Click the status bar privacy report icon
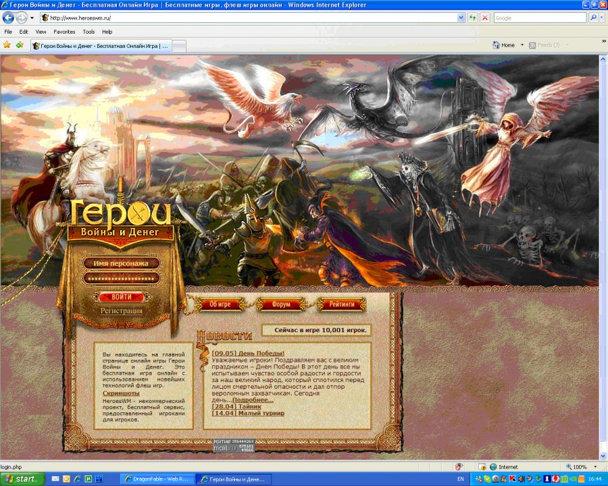The height and width of the screenshot is (486, 608). [x=459, y=466]
